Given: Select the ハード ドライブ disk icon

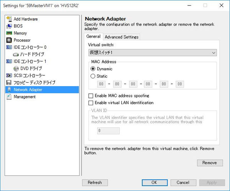Looking at the screenshot, I should pyautogui.click(x=16, y=54).
